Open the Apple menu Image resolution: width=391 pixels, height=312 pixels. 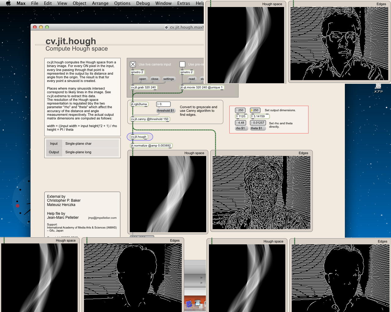pos(9,3)
